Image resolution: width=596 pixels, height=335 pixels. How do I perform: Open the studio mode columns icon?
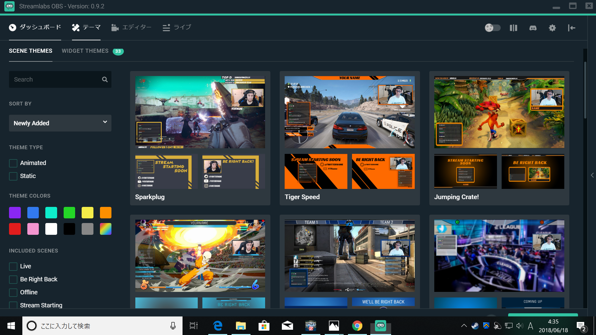[513, 28]
